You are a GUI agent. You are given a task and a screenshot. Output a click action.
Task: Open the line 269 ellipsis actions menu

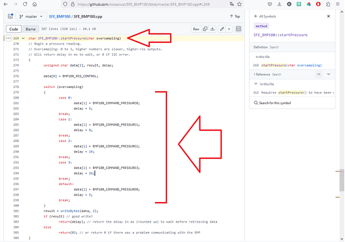8,38
